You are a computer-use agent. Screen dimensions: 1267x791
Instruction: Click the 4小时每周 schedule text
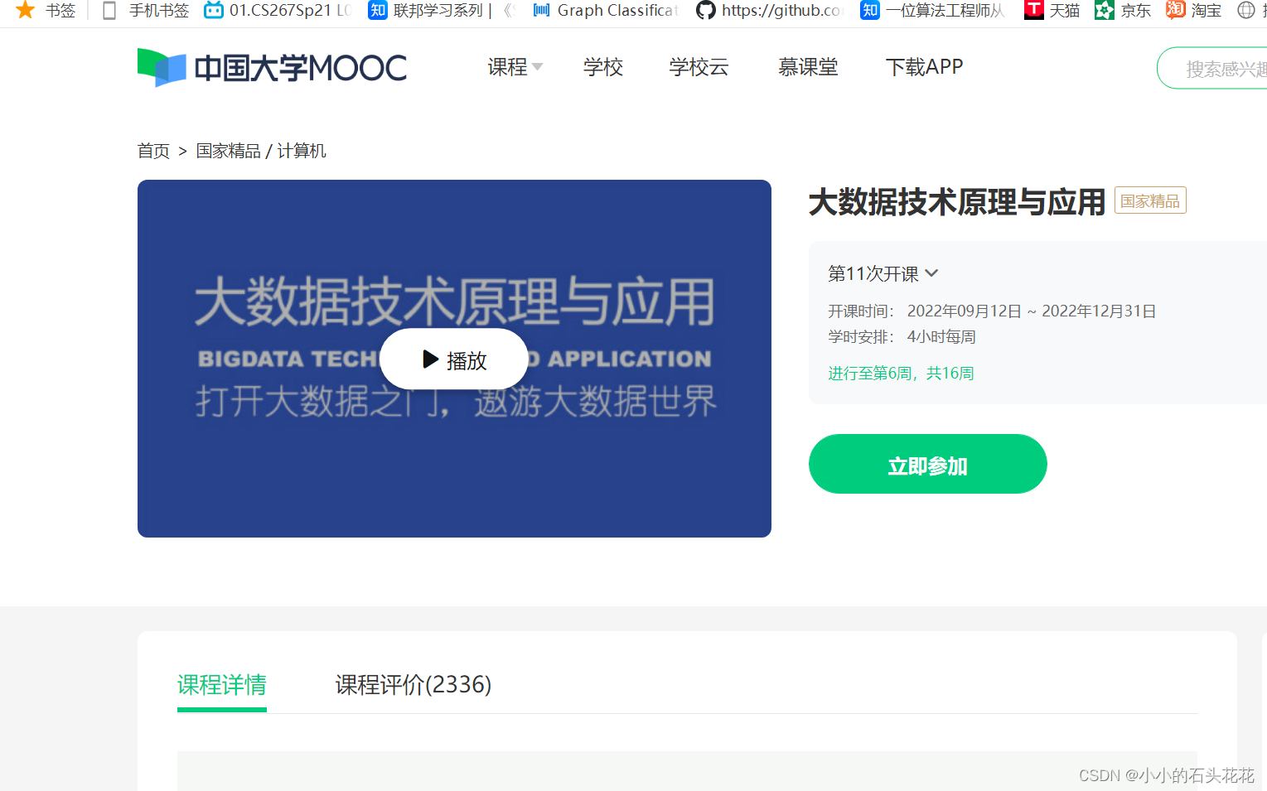941,337
